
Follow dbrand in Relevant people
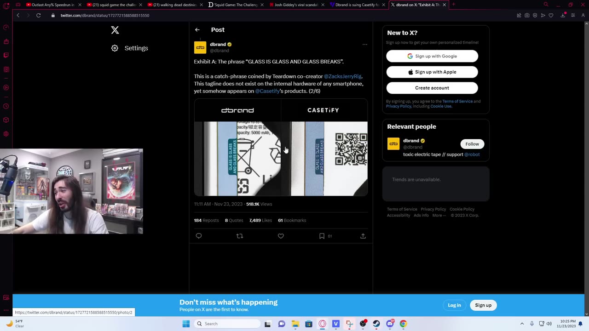pos(472,144)
